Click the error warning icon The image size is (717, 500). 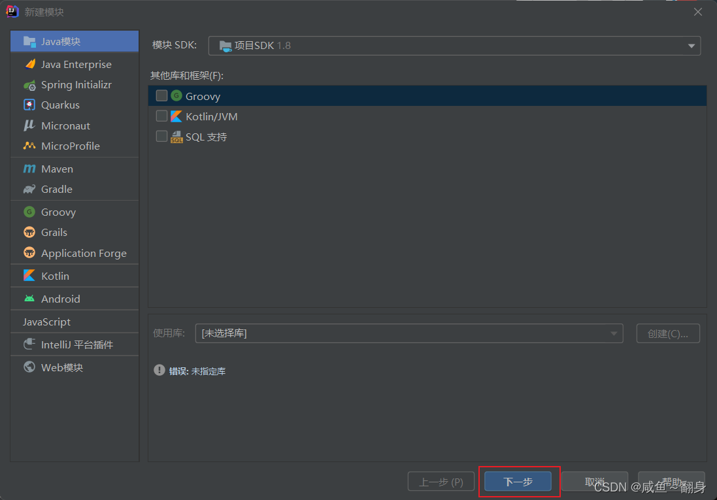(159, 370)
